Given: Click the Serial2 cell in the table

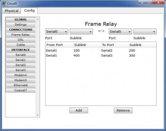Looking at the screenshot, I should coord(107,51).
